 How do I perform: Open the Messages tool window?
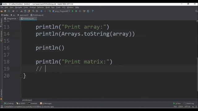pyautogui.click(x=46, y=104)
